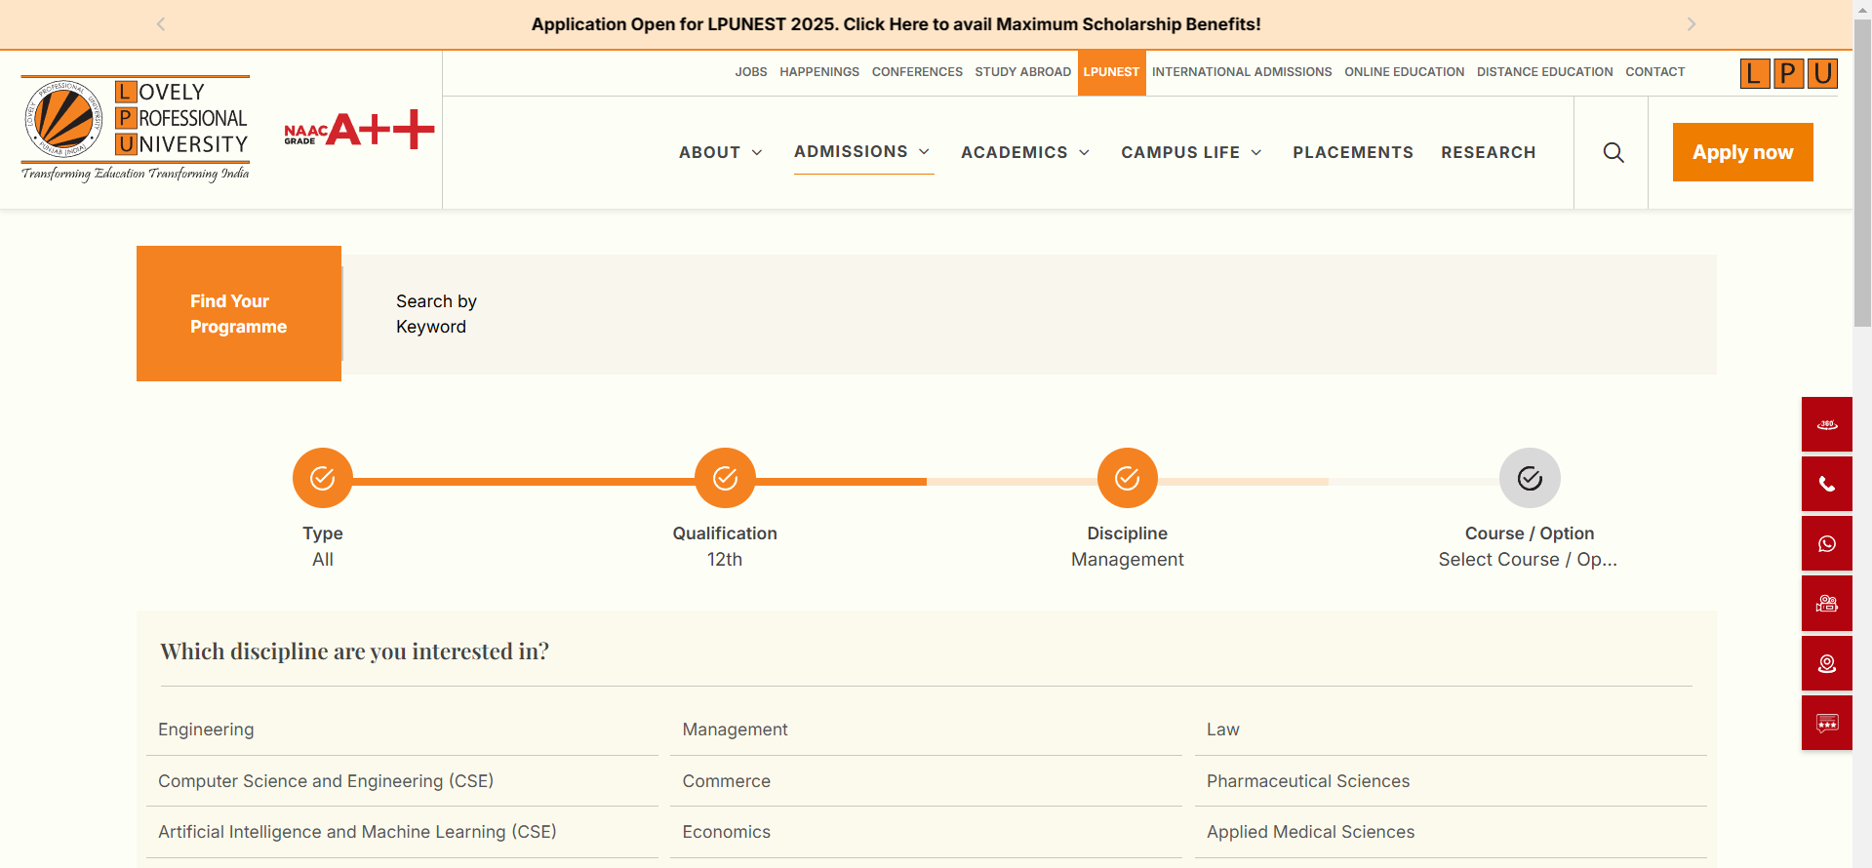Image resolution: width=1872 pixels, height=868 pixels.
Task: Open Online Education link
Action: pyautogui.click(x=1405, y=72)
